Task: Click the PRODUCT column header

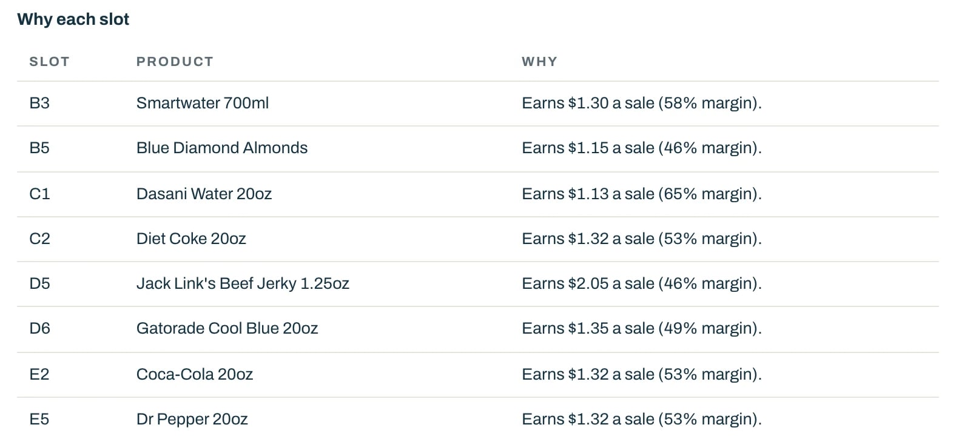Action: pyautogui.click(x=175, y=62)
